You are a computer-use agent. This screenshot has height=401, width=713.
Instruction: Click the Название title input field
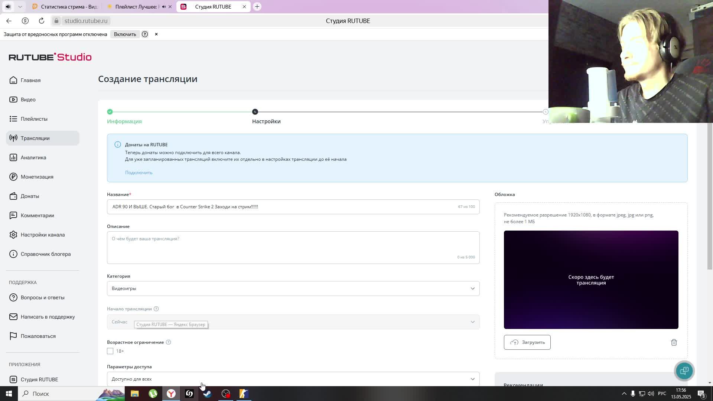[293, 207]
